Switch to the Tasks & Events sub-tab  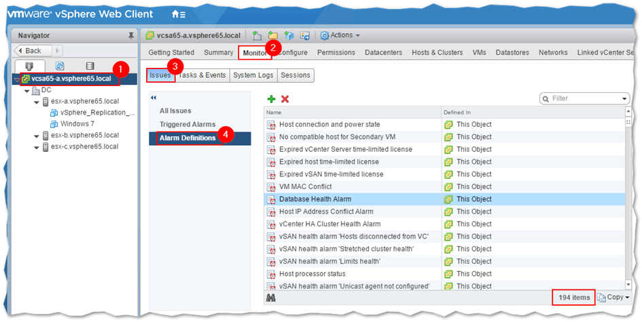[x=202, y=76]
